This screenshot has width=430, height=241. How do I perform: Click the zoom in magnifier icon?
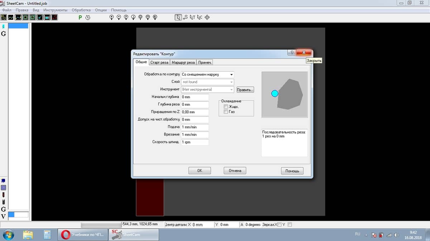[111, 17]
